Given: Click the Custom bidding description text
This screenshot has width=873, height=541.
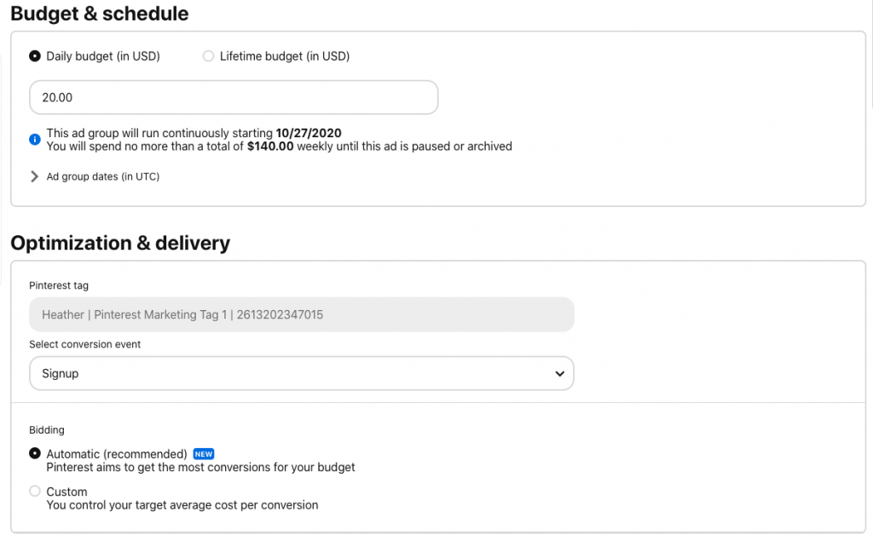Looking at the screenshot, I should click(x=182, y=505).
